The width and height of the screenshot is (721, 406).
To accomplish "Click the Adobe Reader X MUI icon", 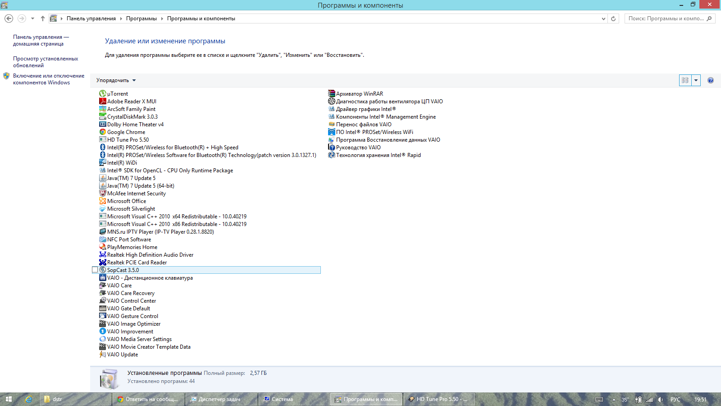I will click(x=102, y=101).
